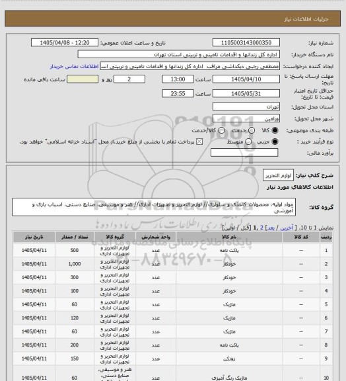Click the price validity date 1405/05/31
This screenshot has width=346, height=381.
click(x=246, y=93)
